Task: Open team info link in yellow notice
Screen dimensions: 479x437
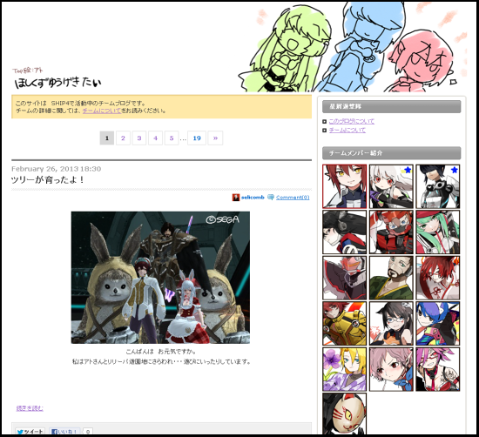Action: pyautogui.click(x=102, y=111)
